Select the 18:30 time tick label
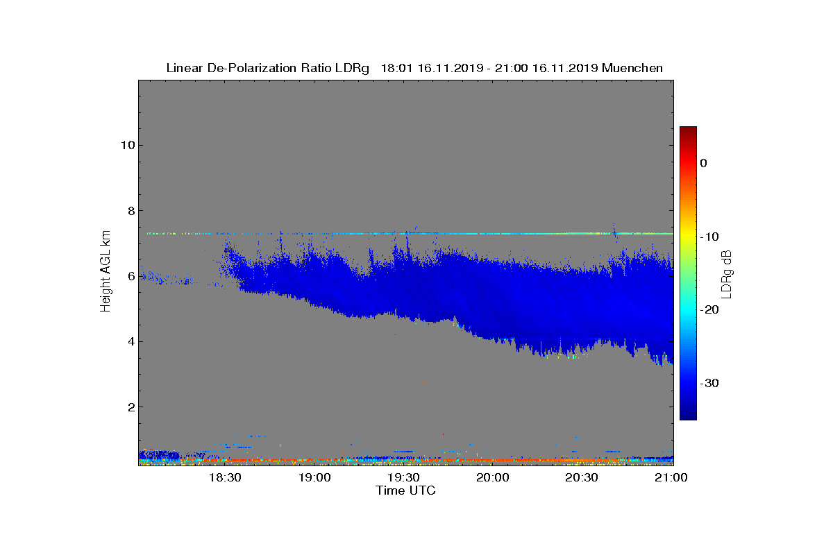Image resolution: width=833 pixels, height=555 pixels. (x=225, y=478)
